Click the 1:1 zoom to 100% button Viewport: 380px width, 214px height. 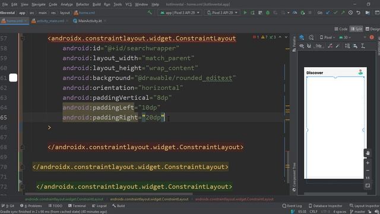pos(368,178)
